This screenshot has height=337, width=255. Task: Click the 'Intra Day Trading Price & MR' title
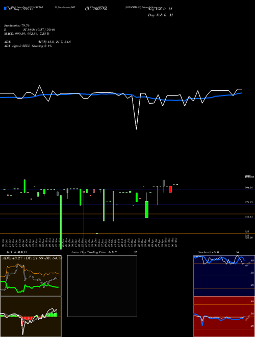tap(94, 252)
